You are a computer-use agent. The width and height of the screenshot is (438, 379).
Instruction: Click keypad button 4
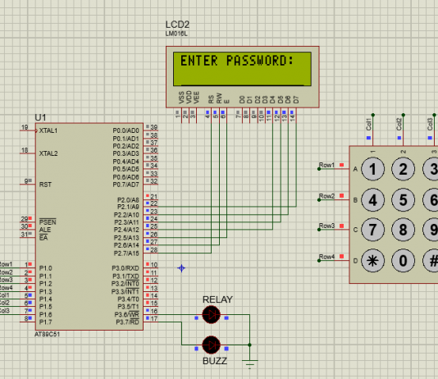372,200
